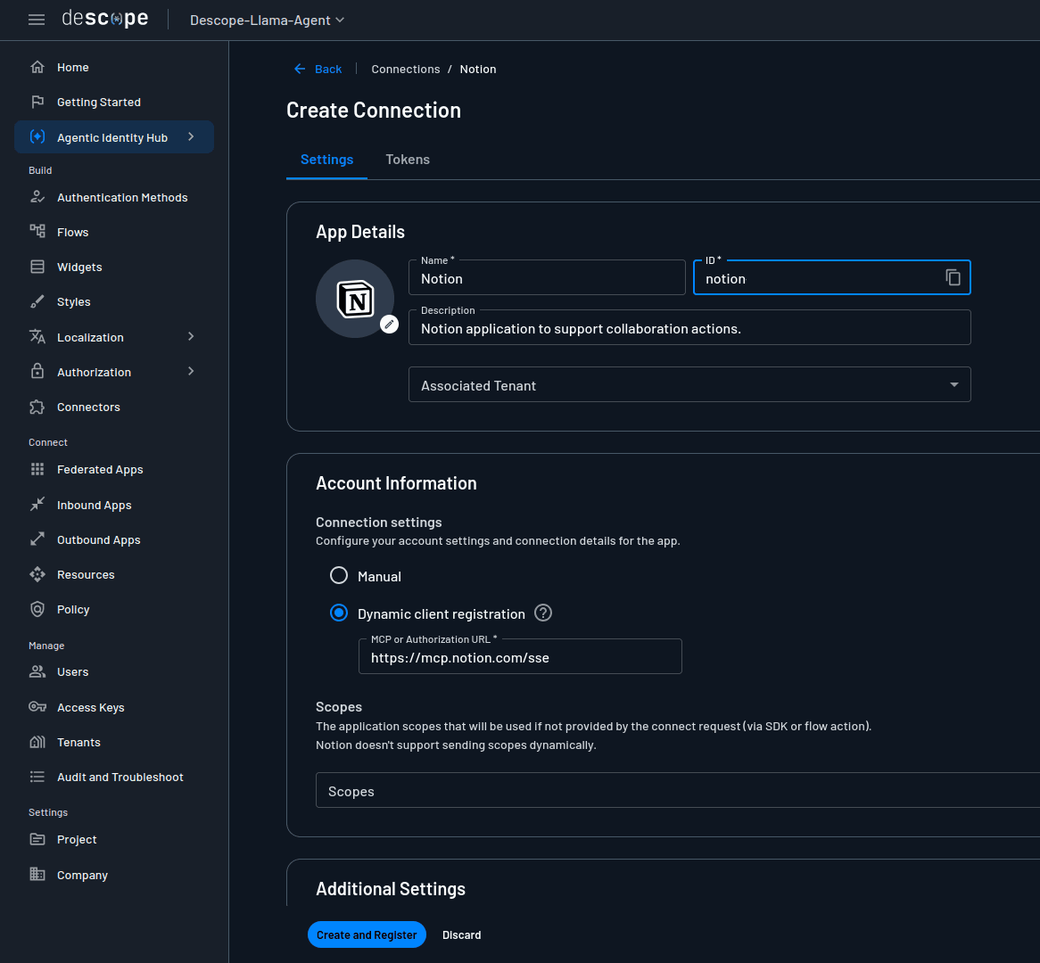Click the Notion app logo thumbnail
The image size is (1040, 963).
pos(355,299)
